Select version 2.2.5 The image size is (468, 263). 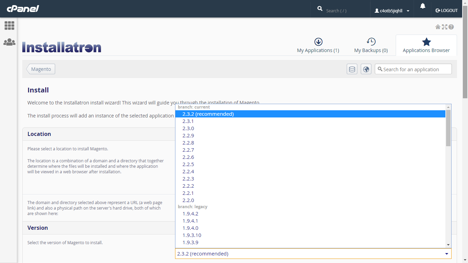tap(310, 164)
